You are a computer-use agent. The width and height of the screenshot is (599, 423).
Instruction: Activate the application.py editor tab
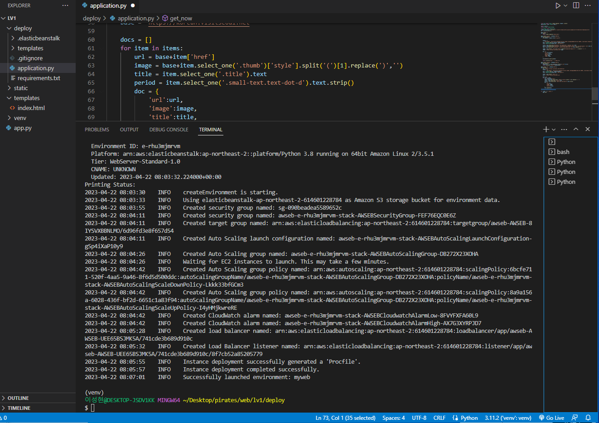(108, 5)
